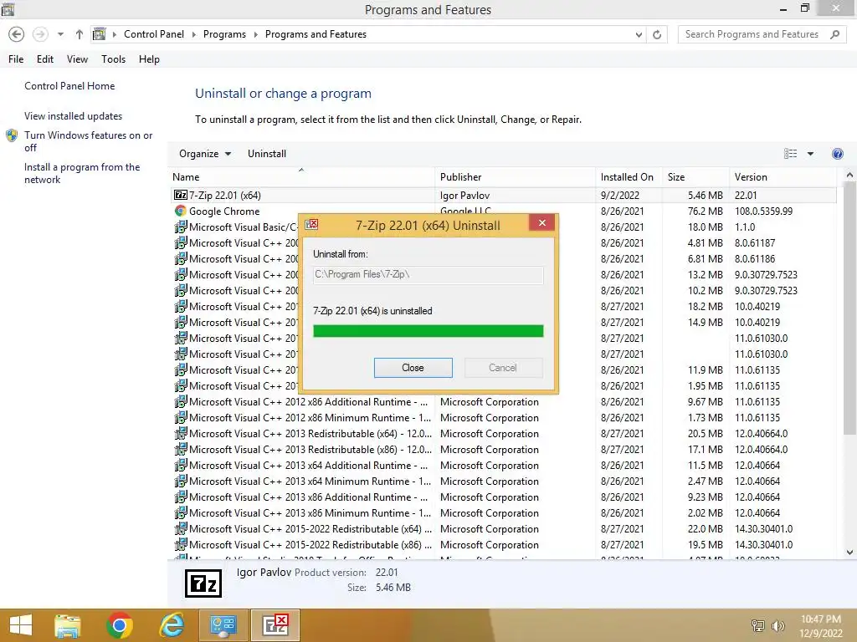Click the blue help icon
Image resolution: width=857 pixels, height=642 pixels.
837,154
